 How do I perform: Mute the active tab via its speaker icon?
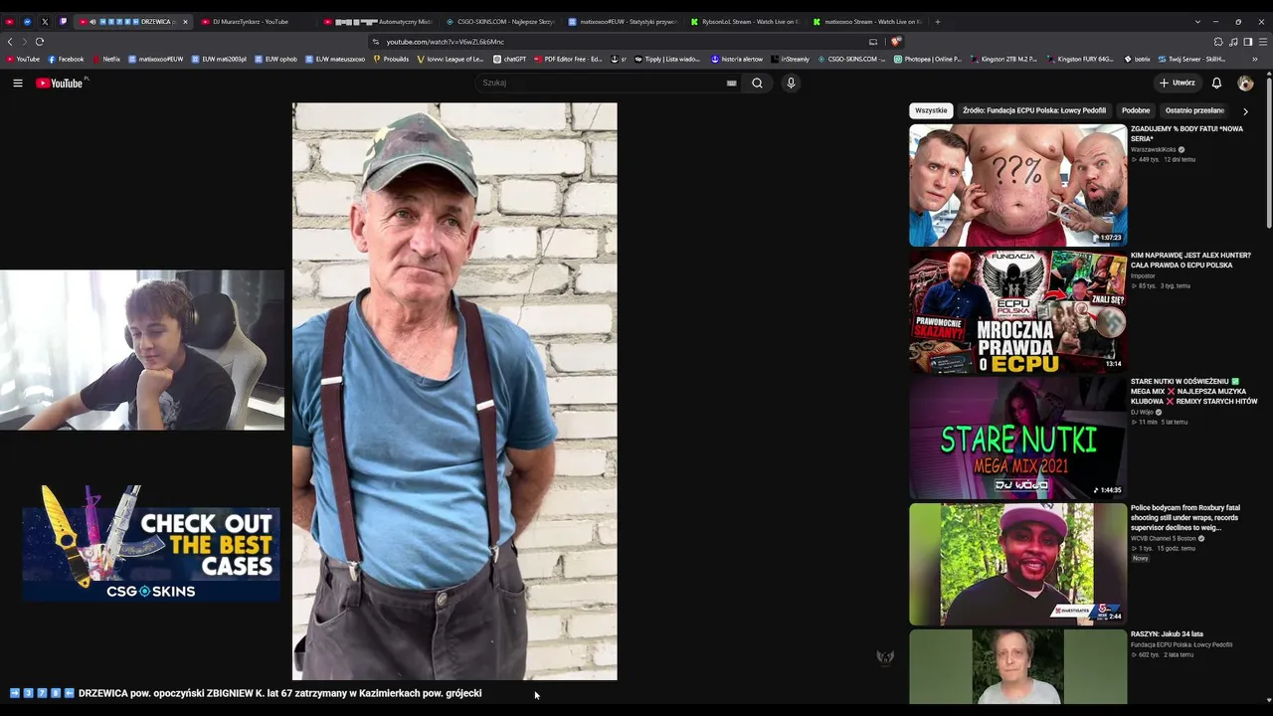[x=92, y=22]
